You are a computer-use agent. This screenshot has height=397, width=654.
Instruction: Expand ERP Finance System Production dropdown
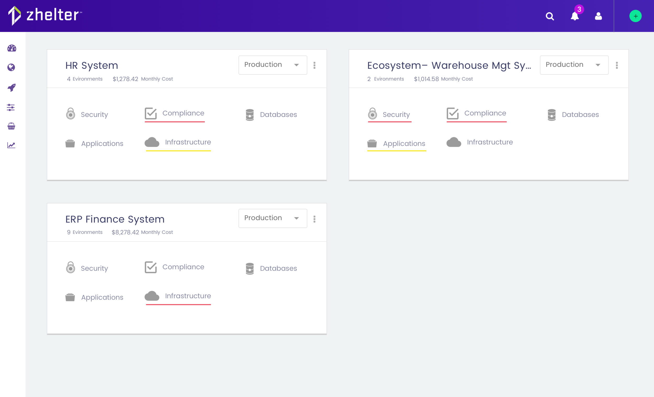pos(273,218)
